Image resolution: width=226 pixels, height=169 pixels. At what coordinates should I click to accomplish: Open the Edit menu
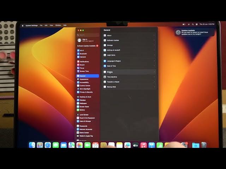[x=46, y=25]
